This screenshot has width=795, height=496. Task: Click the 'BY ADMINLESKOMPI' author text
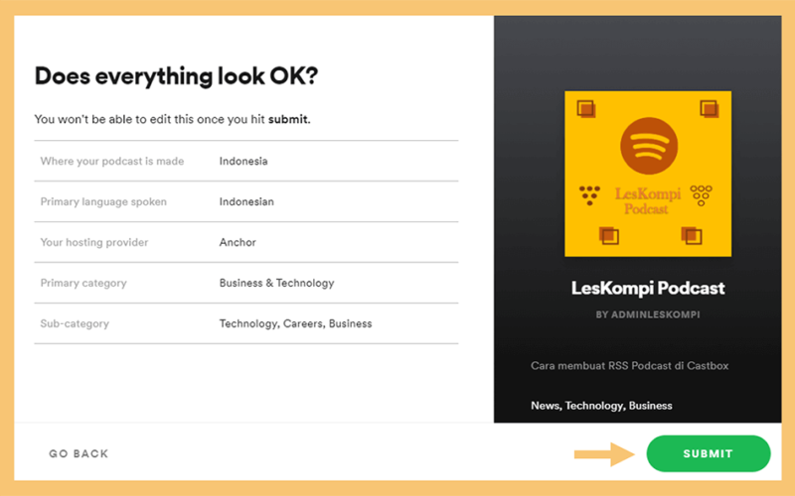pos(648,314)
